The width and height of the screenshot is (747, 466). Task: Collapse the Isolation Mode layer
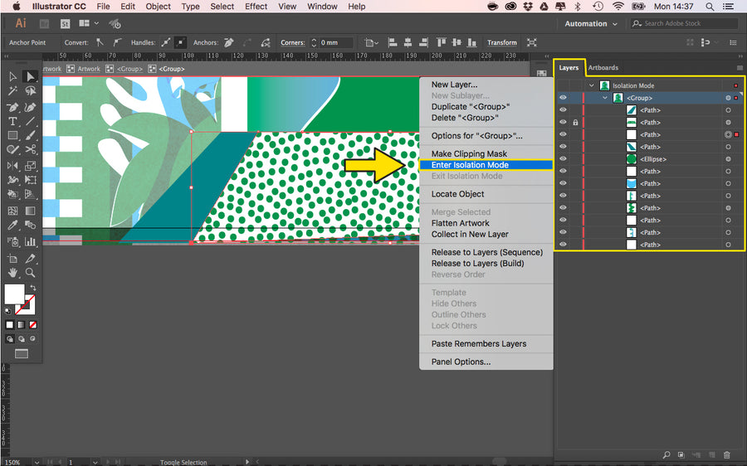click(592, 85)
